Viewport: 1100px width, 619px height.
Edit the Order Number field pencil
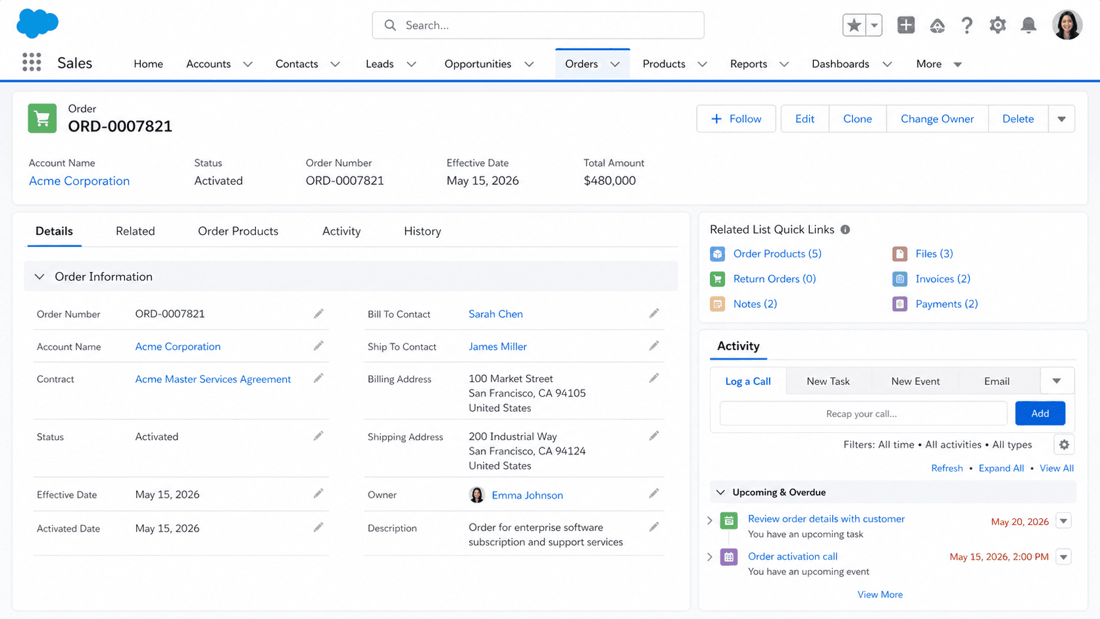318,314
